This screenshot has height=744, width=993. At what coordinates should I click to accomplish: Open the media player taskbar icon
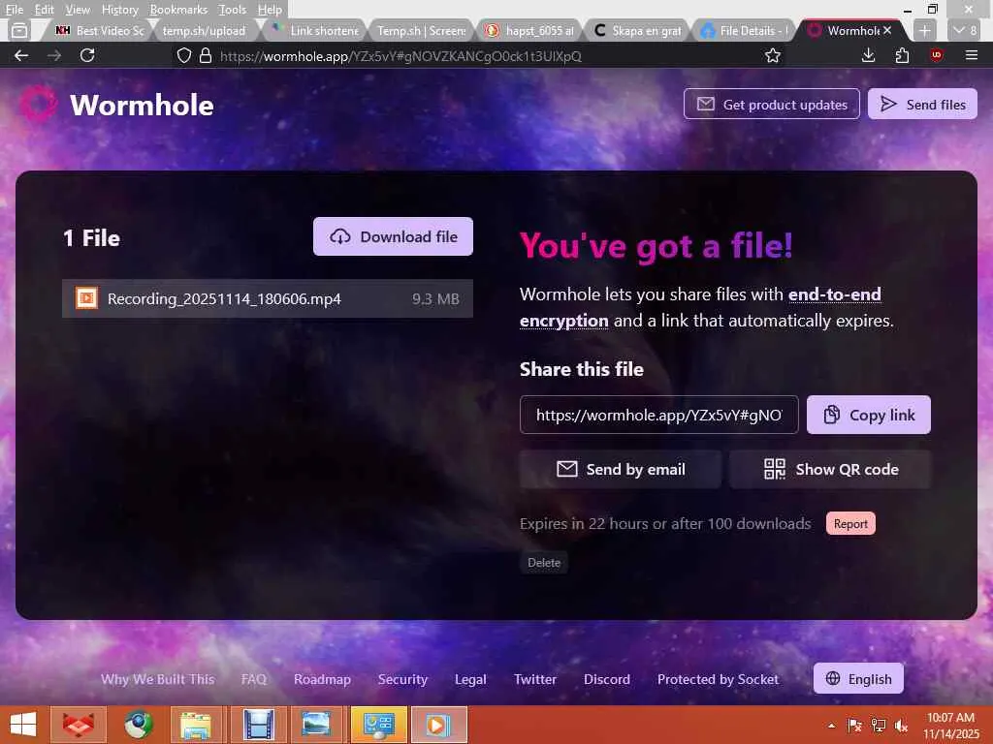click(x=438, y=725)
